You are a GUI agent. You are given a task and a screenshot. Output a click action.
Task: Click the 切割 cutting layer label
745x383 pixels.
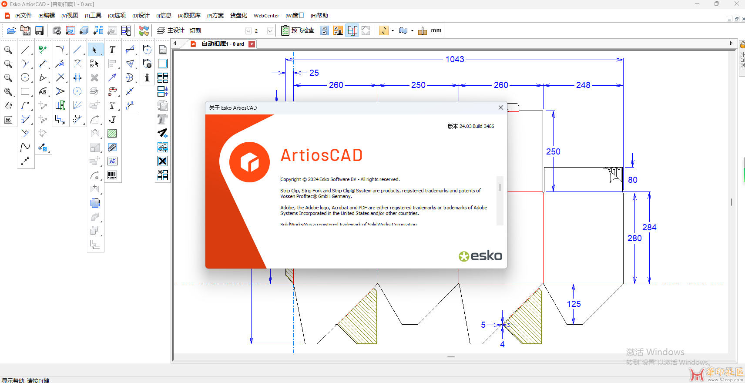[195, 30]
